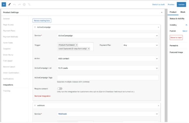Click the Remove integration link
189x123 pixels.
point(42,96)
